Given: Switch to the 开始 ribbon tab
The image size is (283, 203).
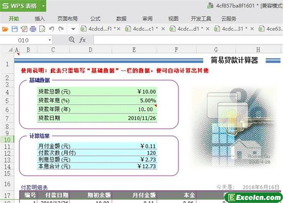Looking at the screenshot, I should click(14, 18).
